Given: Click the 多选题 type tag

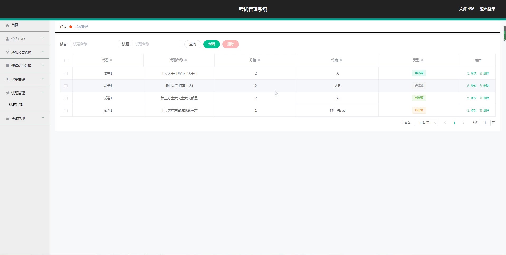Looking at the screenshot, I should (x=419, y=86).
